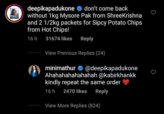Click the red heart emoji in minimathur's reply
The width and height of the screenshot is (164, 114).
(x=126, y=82)
